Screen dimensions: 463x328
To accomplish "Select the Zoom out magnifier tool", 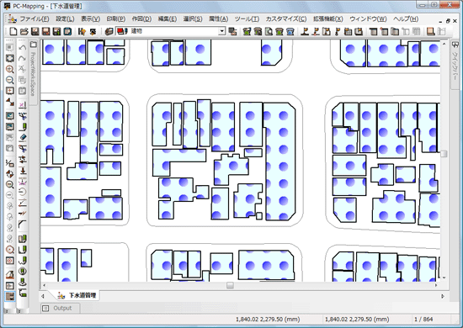I will [x=10, y=80].
